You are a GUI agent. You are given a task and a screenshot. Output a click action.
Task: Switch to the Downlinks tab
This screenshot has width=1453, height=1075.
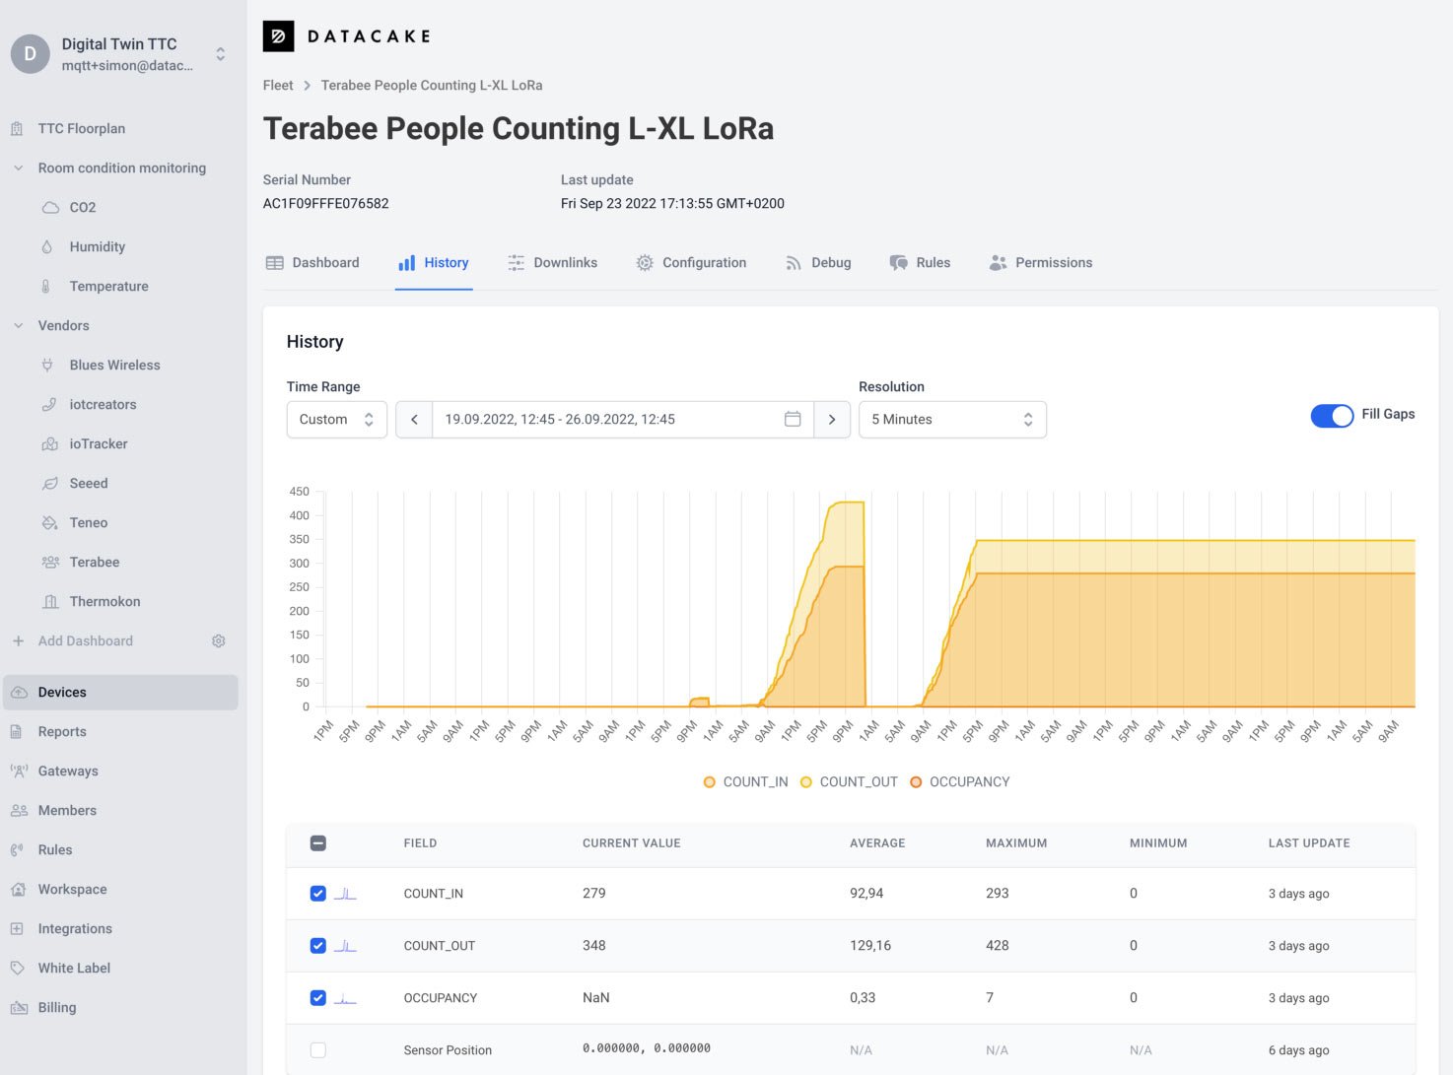(552, 263)
